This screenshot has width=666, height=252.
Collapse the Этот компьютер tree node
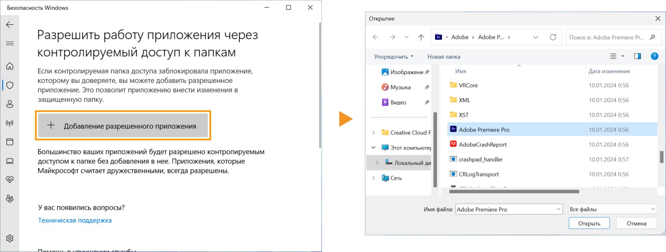[x=373, y=147]
